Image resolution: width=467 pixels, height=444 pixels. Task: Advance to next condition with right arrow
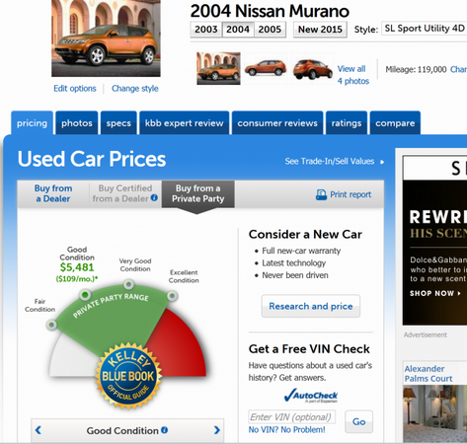click(x=216, y=430)
